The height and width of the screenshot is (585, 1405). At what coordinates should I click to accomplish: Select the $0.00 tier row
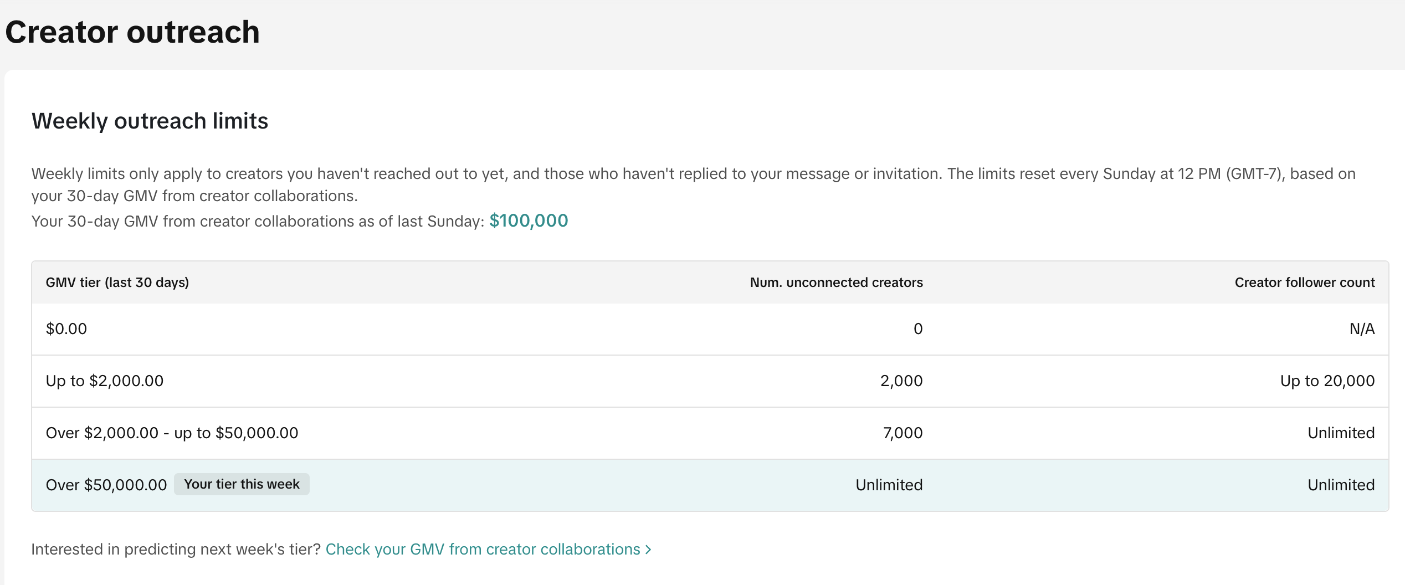click(710, 329)
